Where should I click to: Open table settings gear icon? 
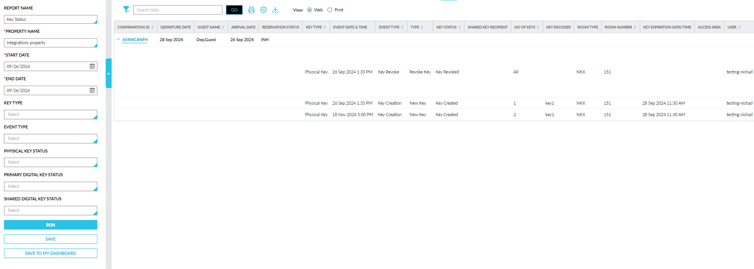click(264, 10)
